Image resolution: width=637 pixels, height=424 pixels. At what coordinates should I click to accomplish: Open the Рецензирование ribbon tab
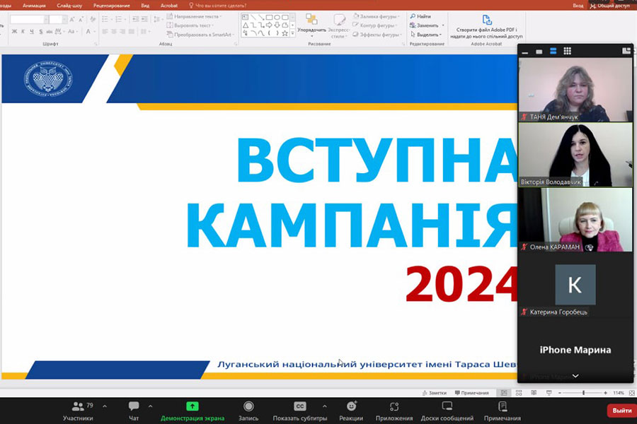pyautogui.click(x=112, y=6)
